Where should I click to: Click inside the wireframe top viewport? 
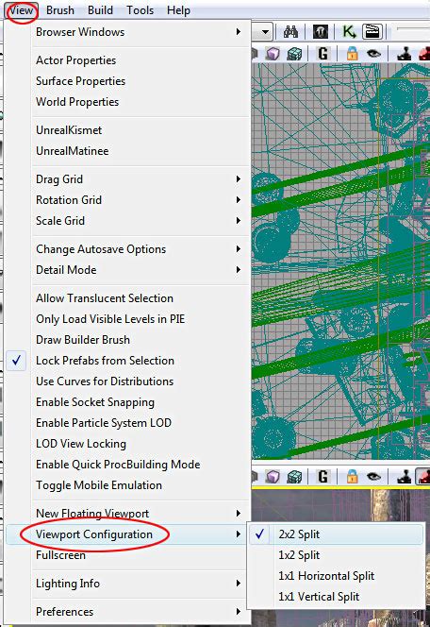pos(340,261)
